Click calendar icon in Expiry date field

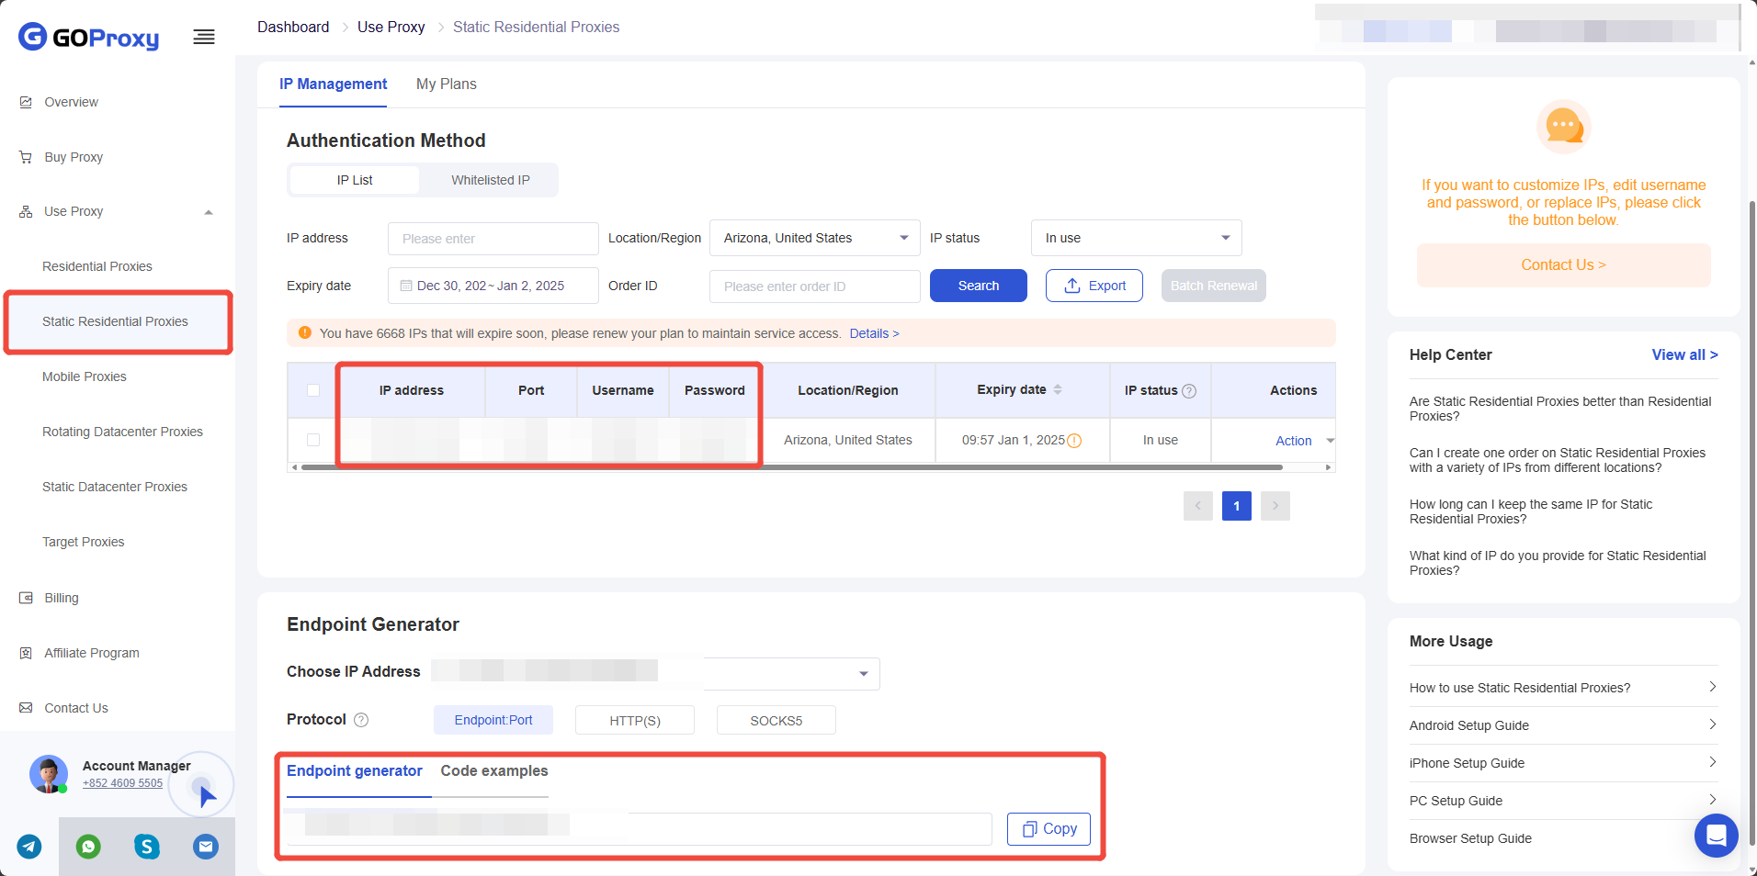[x=406, y=286]
